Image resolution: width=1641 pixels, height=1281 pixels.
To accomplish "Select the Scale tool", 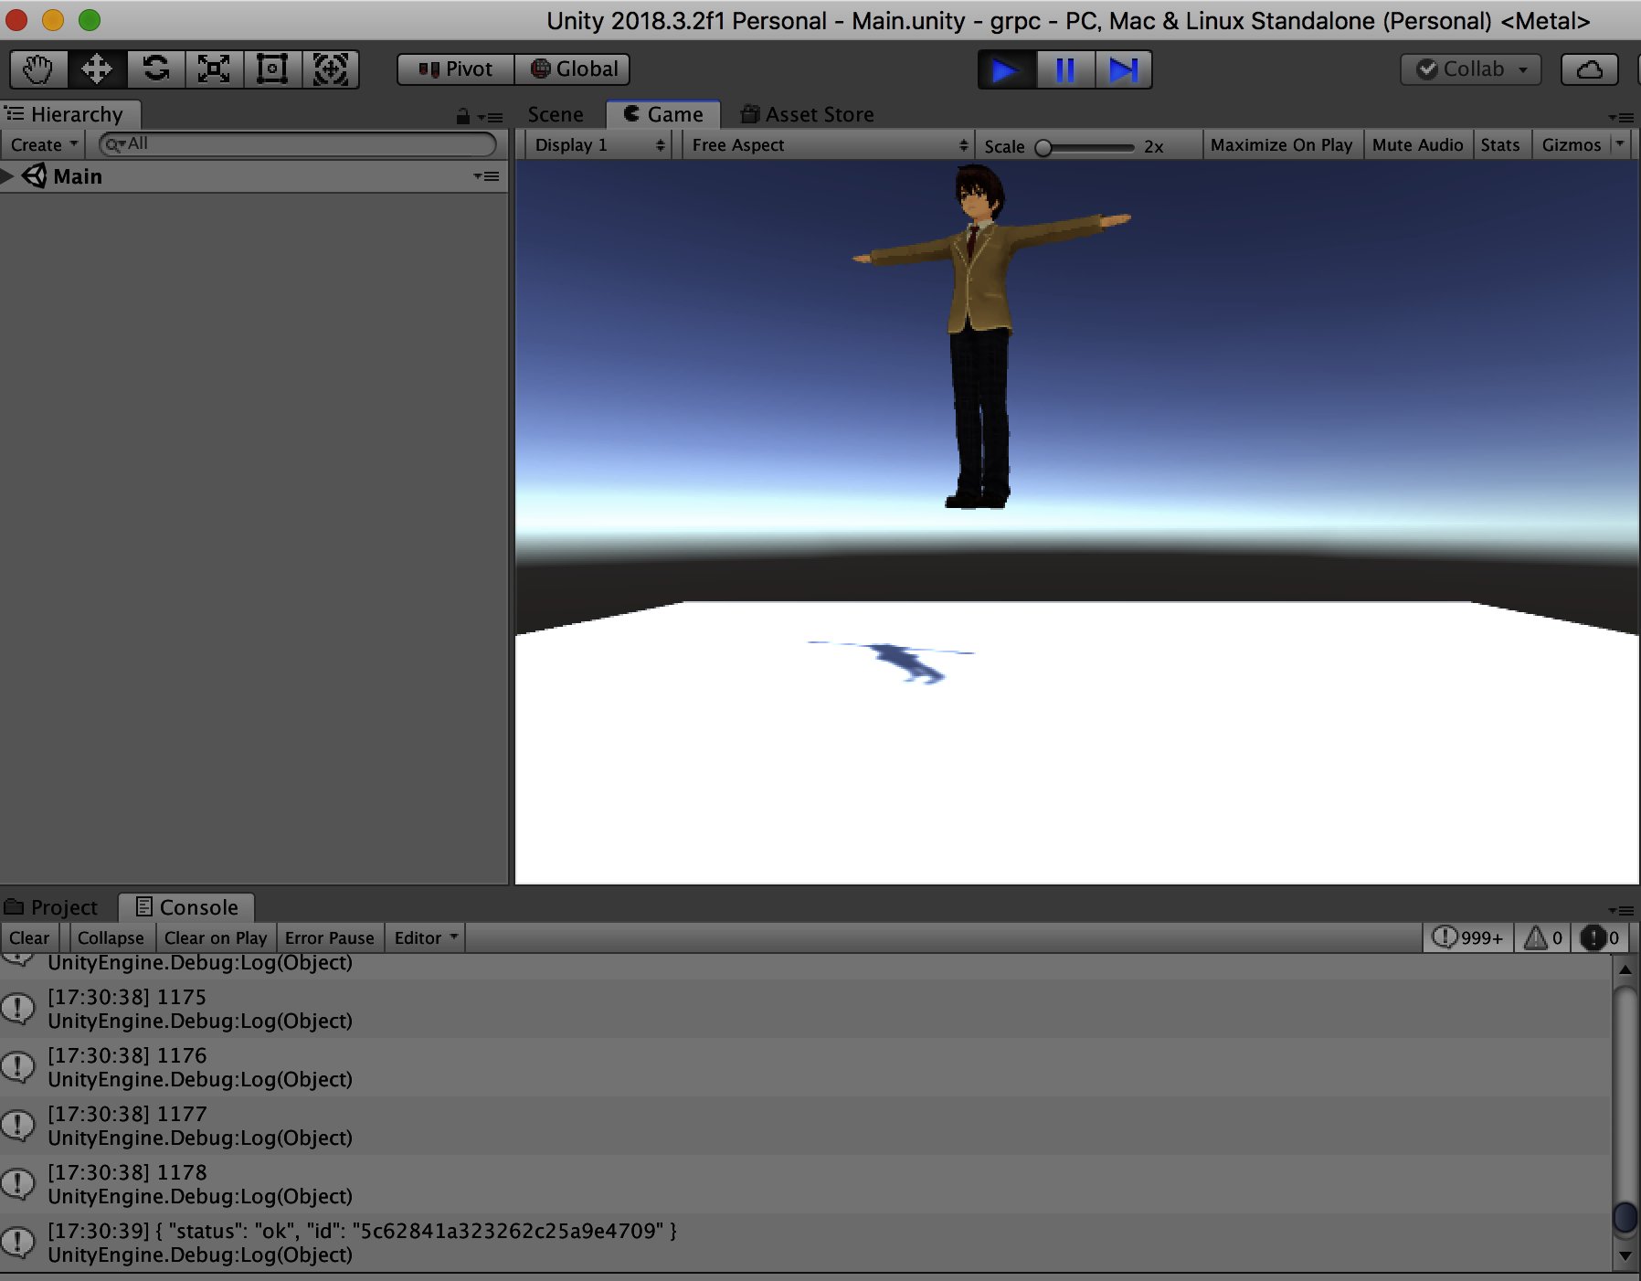I will 214,69.
